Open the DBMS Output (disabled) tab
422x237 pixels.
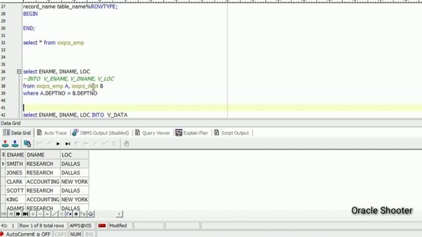click(101, 133)
